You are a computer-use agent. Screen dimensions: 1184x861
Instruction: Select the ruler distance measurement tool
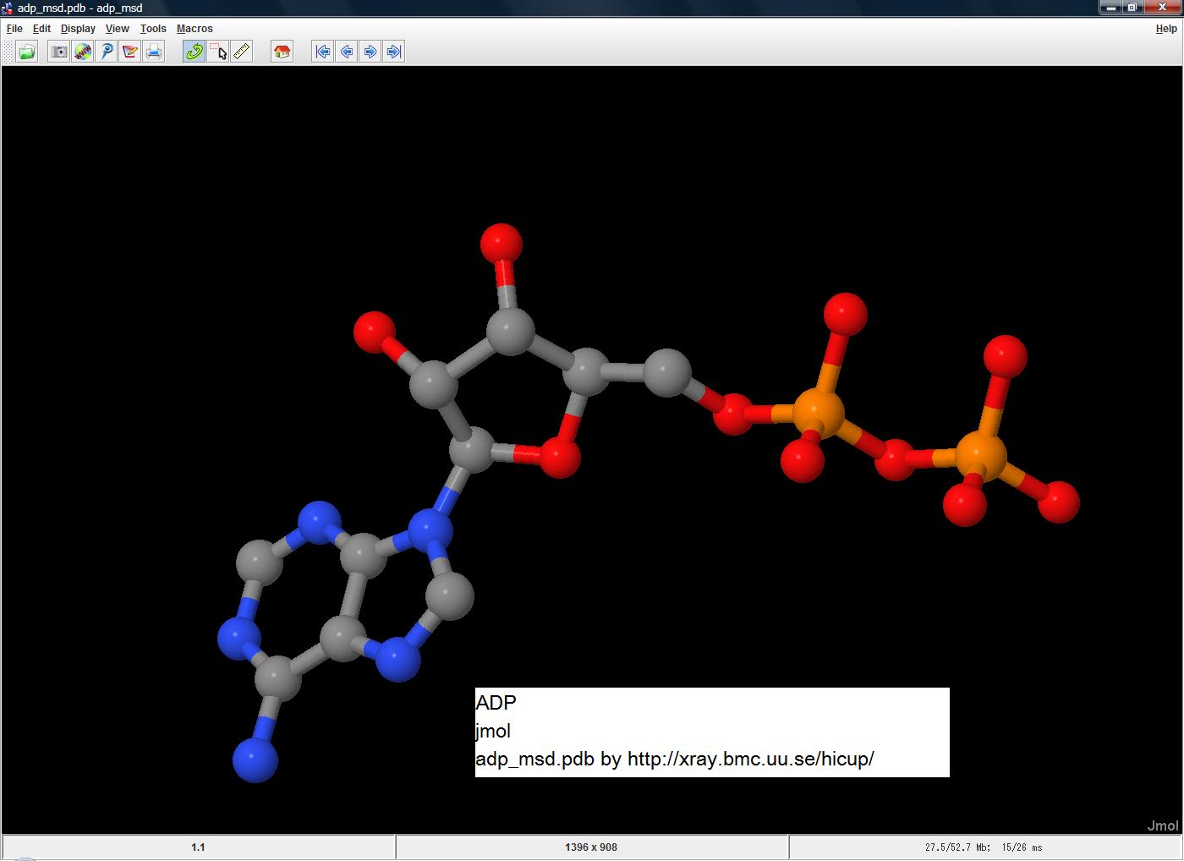pyautogui.click(x=241, y=52)
